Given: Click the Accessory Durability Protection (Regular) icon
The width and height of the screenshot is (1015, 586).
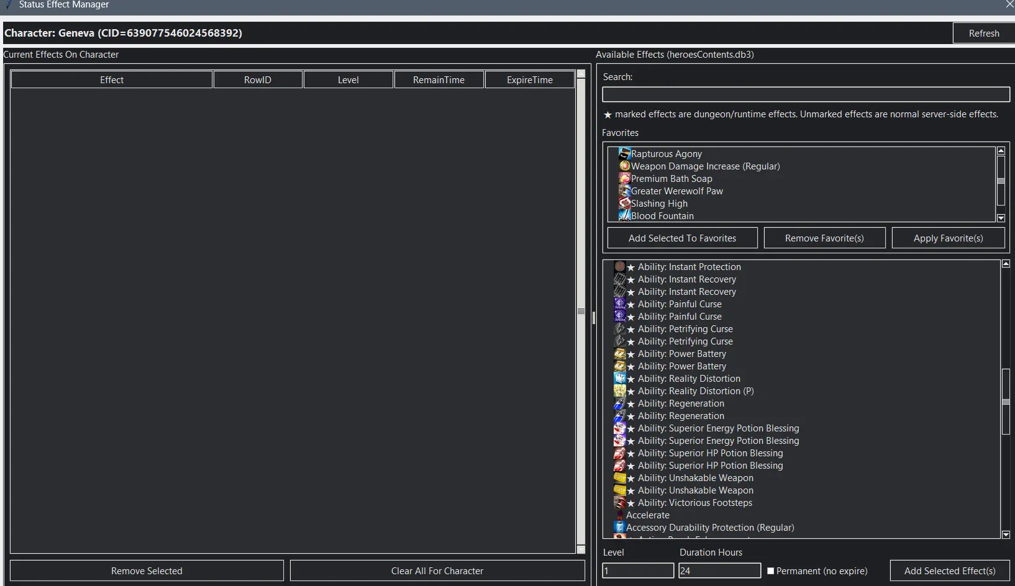Looking at the screenshot, I should tap(619, 527).
